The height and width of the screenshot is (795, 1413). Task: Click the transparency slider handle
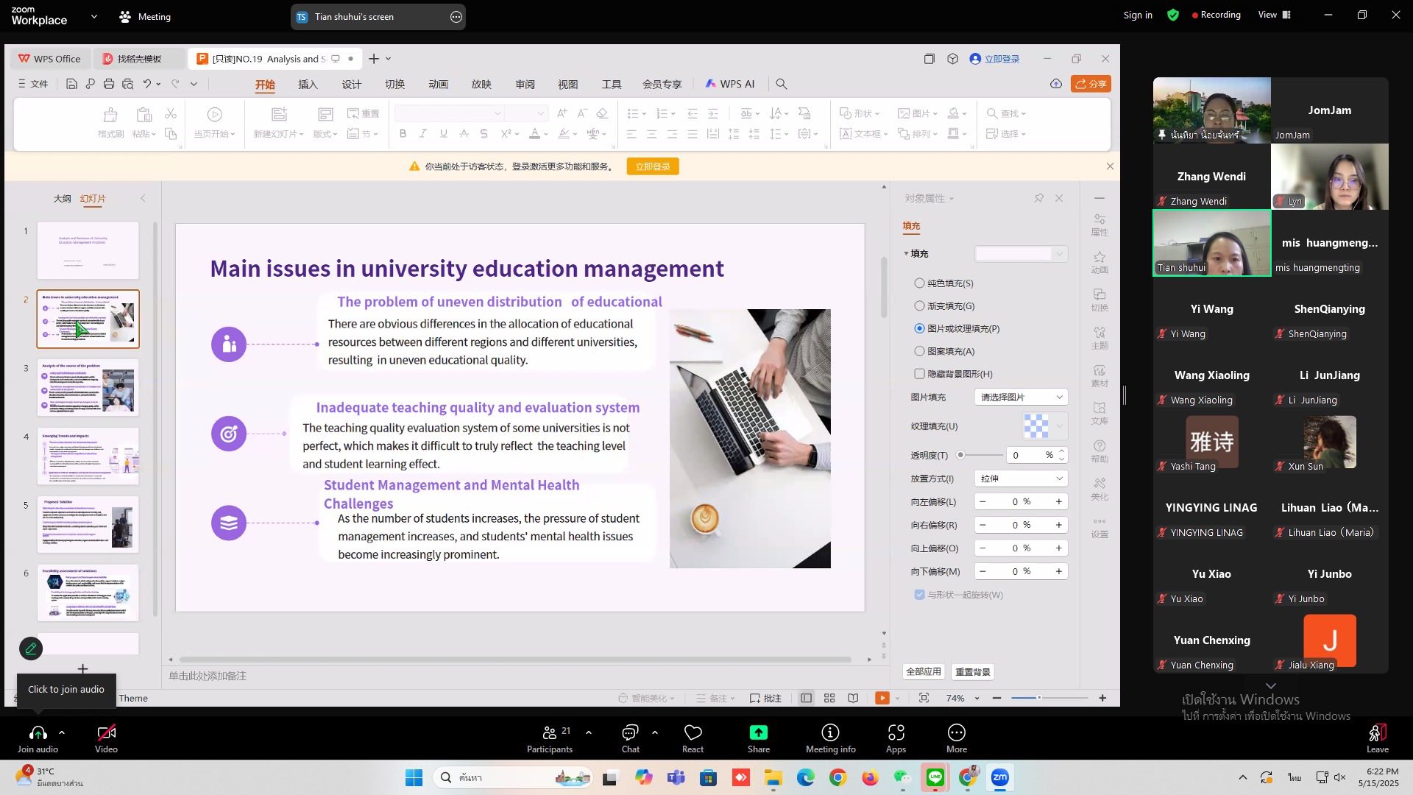pos(960,456)
